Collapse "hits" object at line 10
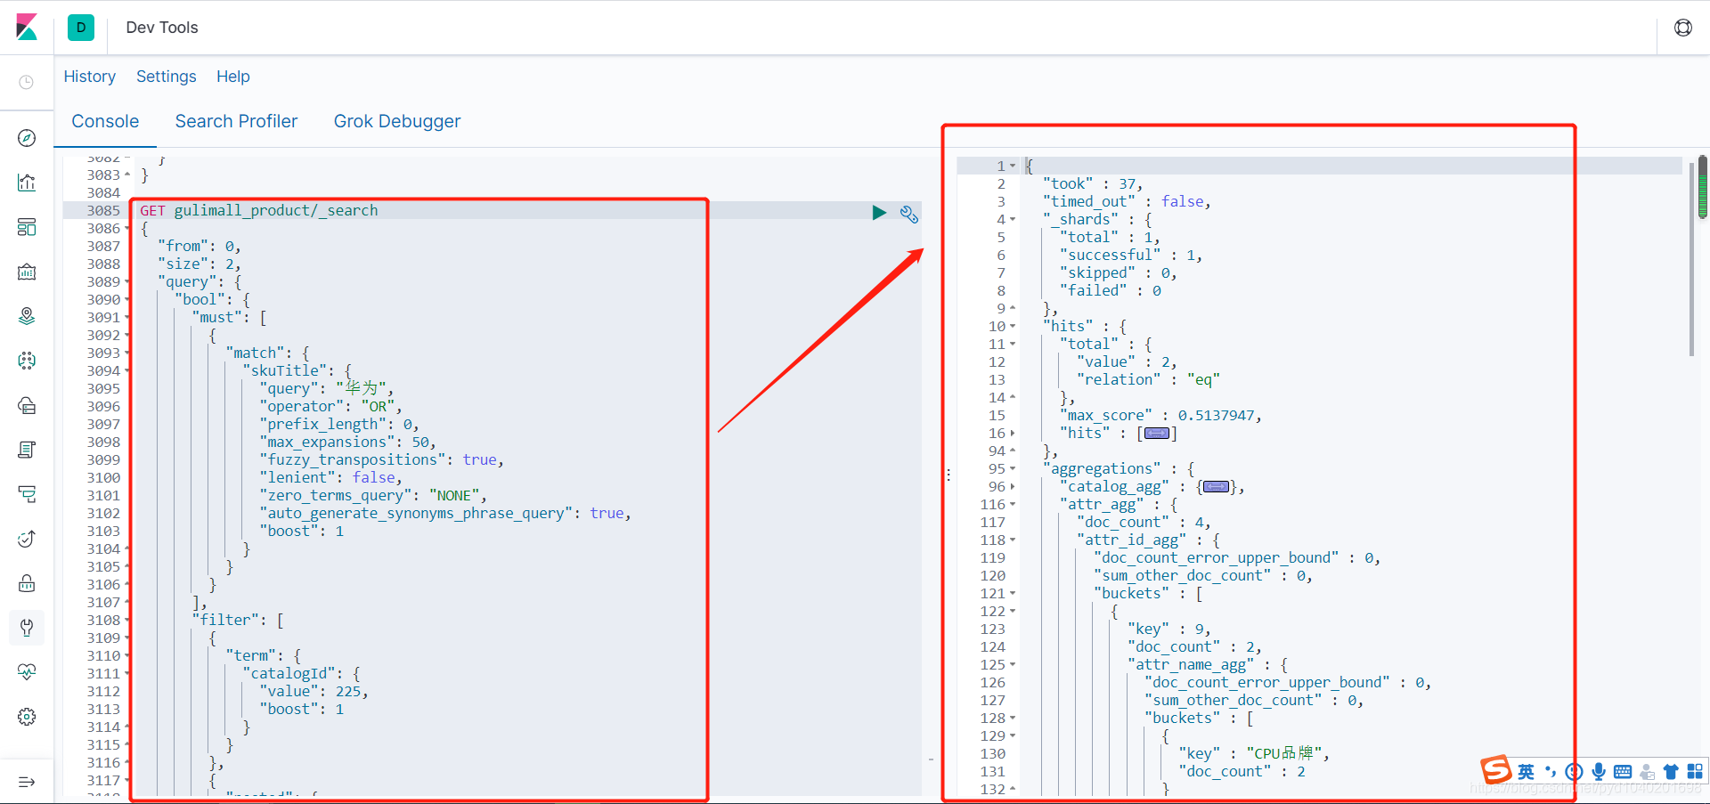 1013,327
